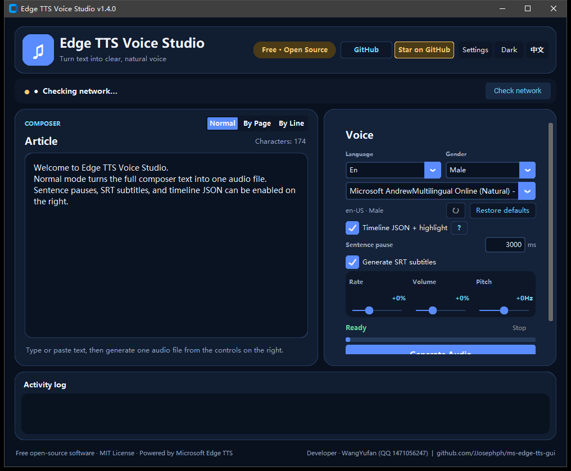Click the GitHub button

click(366, 50)
